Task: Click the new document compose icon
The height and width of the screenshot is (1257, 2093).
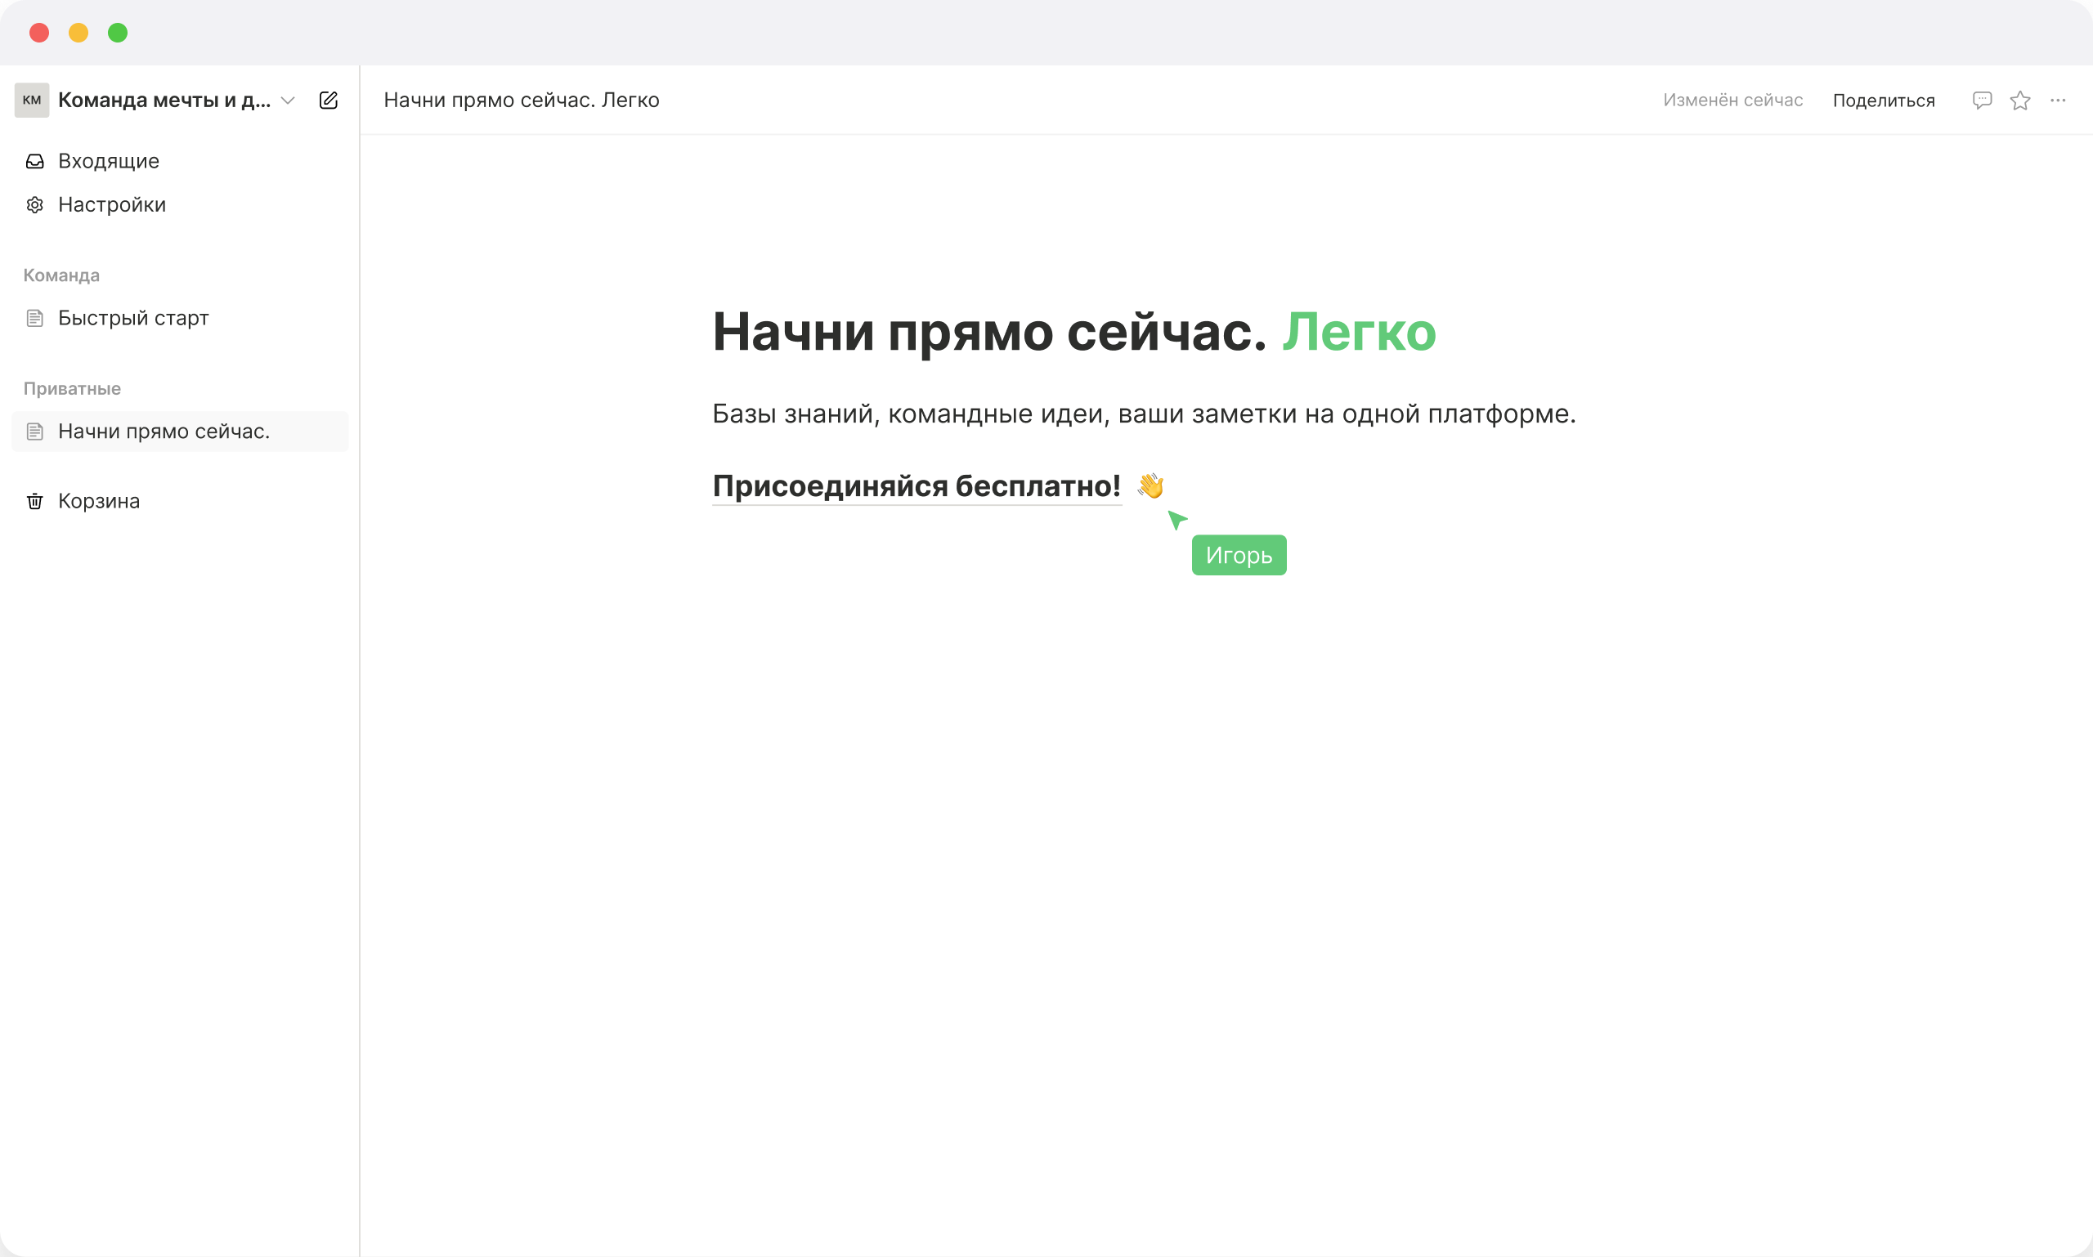Action: [x=328, y=100]
